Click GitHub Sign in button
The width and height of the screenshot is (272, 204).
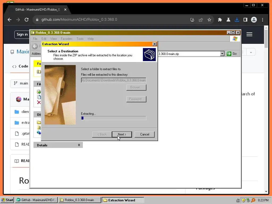tap(22, 35)
